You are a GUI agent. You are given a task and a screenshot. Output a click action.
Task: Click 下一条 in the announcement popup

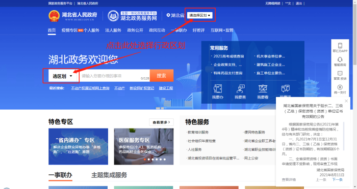[337, 180]
